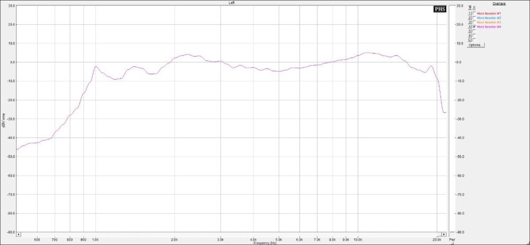Enable Horn tweeter #1 overlay checkbox
Image resolution: width=530 pixels, height=245 pixels.
tap(474, 13)
